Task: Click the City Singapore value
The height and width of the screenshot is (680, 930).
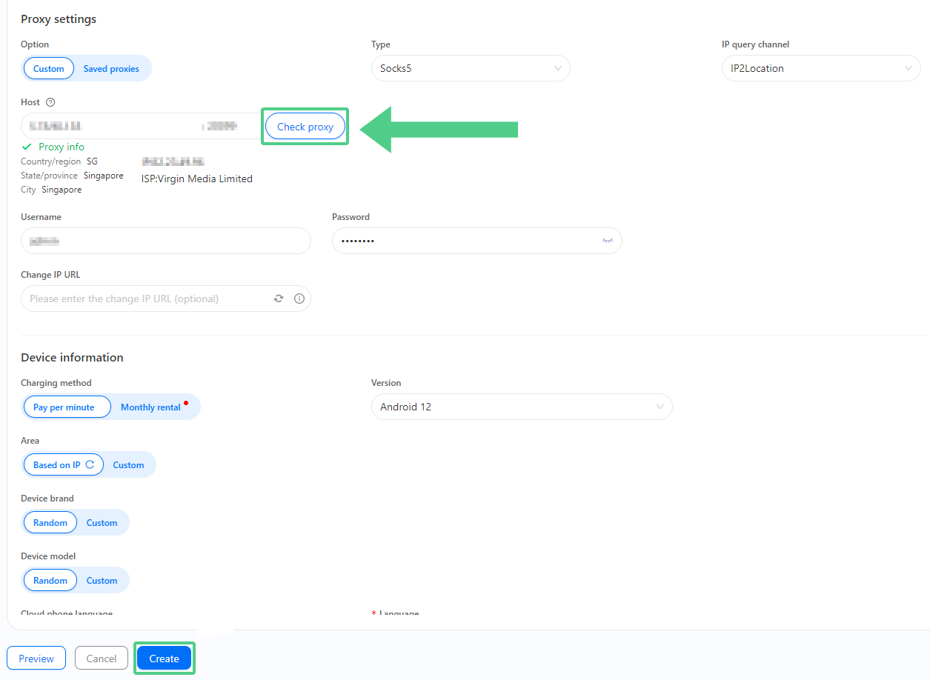Action: (x=62, y=190)
